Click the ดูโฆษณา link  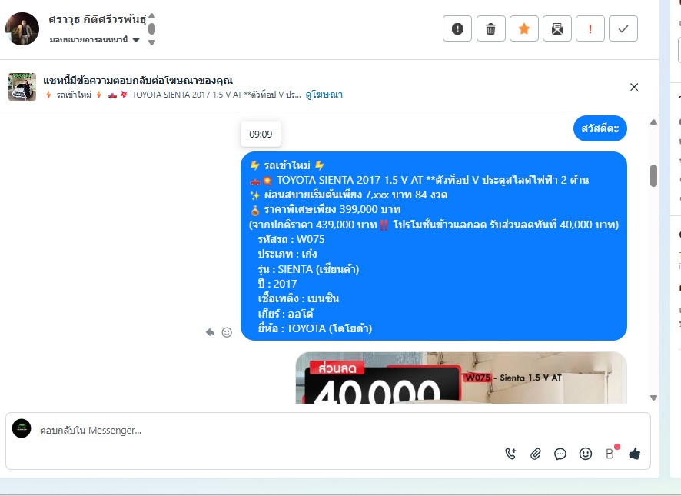[324, 95]
